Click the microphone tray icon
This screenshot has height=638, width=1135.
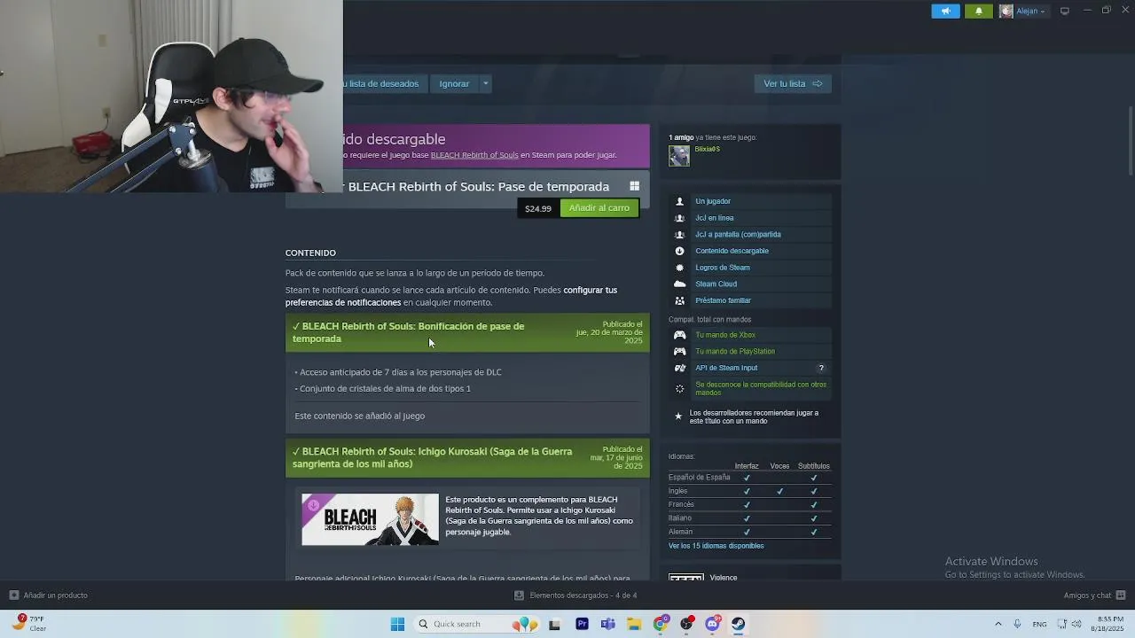coord(1017,624)
